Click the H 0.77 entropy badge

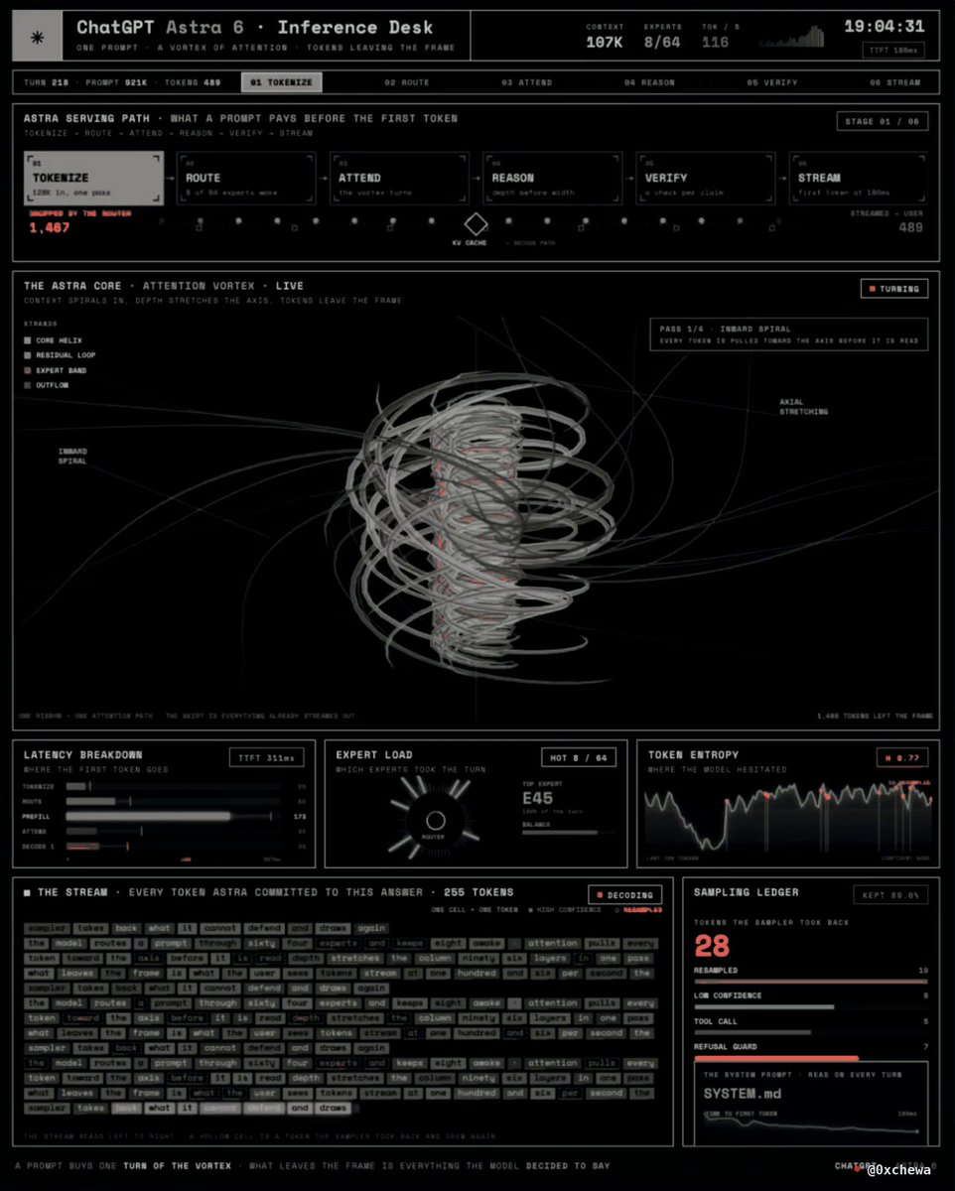[x=902, y=758]
